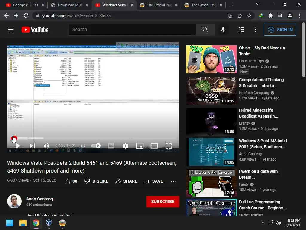The width and height of the screenshot is (306, 230).
Task: Switch to miniplayer mode
Action: [x=140, y=146]
